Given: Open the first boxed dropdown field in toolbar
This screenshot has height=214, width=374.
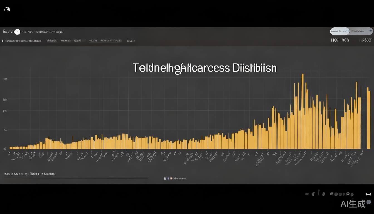Looking at the screenshot, I should (x=80, y=41).
